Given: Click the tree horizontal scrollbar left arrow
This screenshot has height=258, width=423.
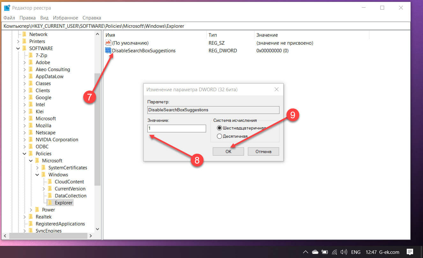Looking at the screenshot, I should (x=5, y=236).
